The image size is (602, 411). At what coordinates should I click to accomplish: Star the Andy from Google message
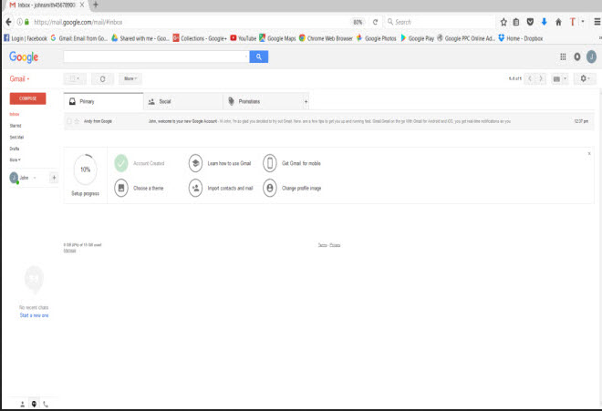(x=77, y=120)
